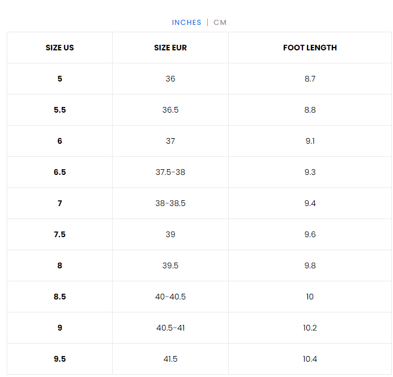Select US size 5 cell

(x=59, y=79)
